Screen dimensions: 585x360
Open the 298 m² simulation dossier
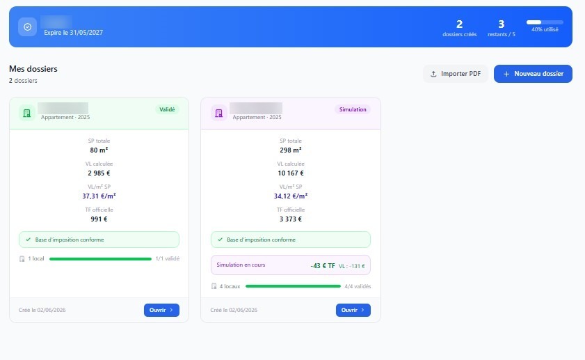353,310
